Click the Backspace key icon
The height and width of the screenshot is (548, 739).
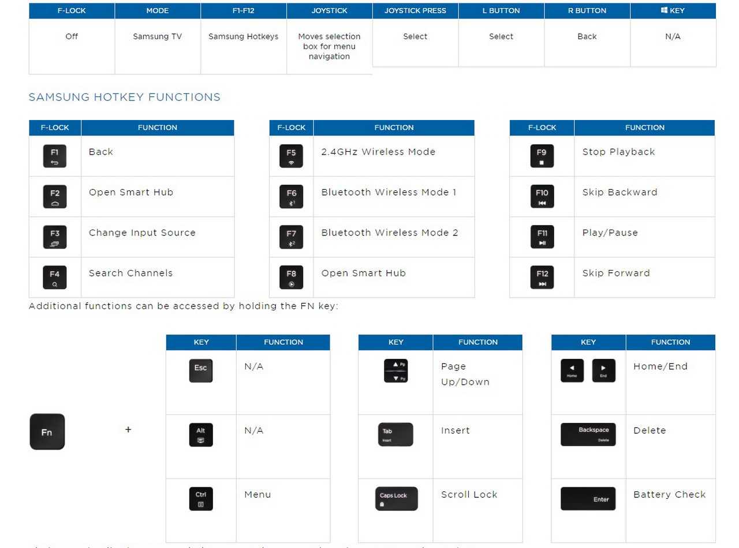(x=588, y=434)
